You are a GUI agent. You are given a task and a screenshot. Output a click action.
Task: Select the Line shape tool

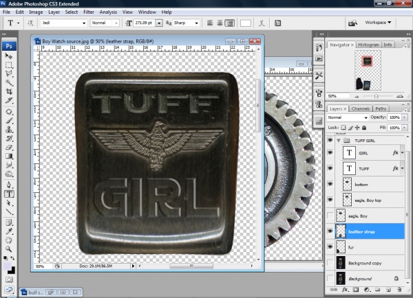pos(9,211)
